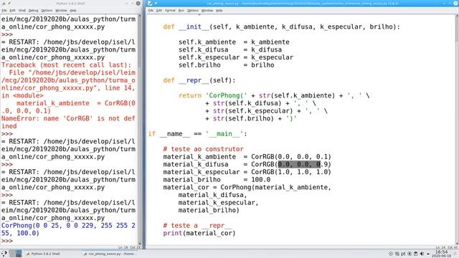Open Run menu in editor window

point(181,11)
